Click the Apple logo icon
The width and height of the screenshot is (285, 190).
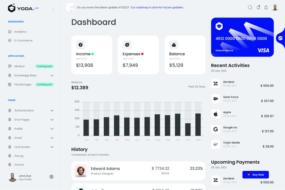(x=215, y=114)
